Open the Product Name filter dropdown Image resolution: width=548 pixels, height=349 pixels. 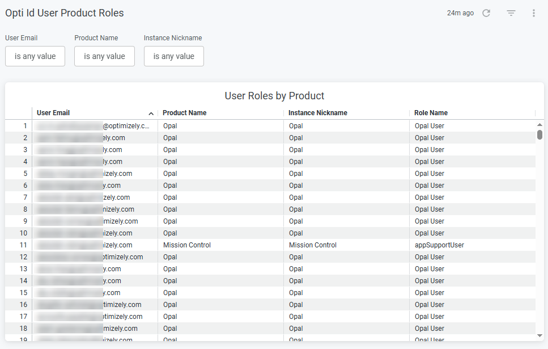pyautogui.click(x=104, y=56)
